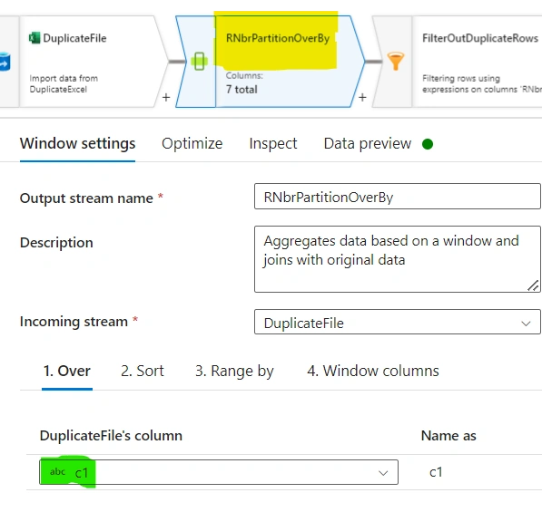
Task: Click the green Data preview status dot
Action: (428, 144)
